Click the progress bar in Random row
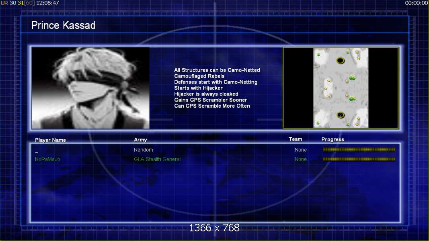This screenshot has height=241, width=429. pyautogui.click(x=359, y=149)
